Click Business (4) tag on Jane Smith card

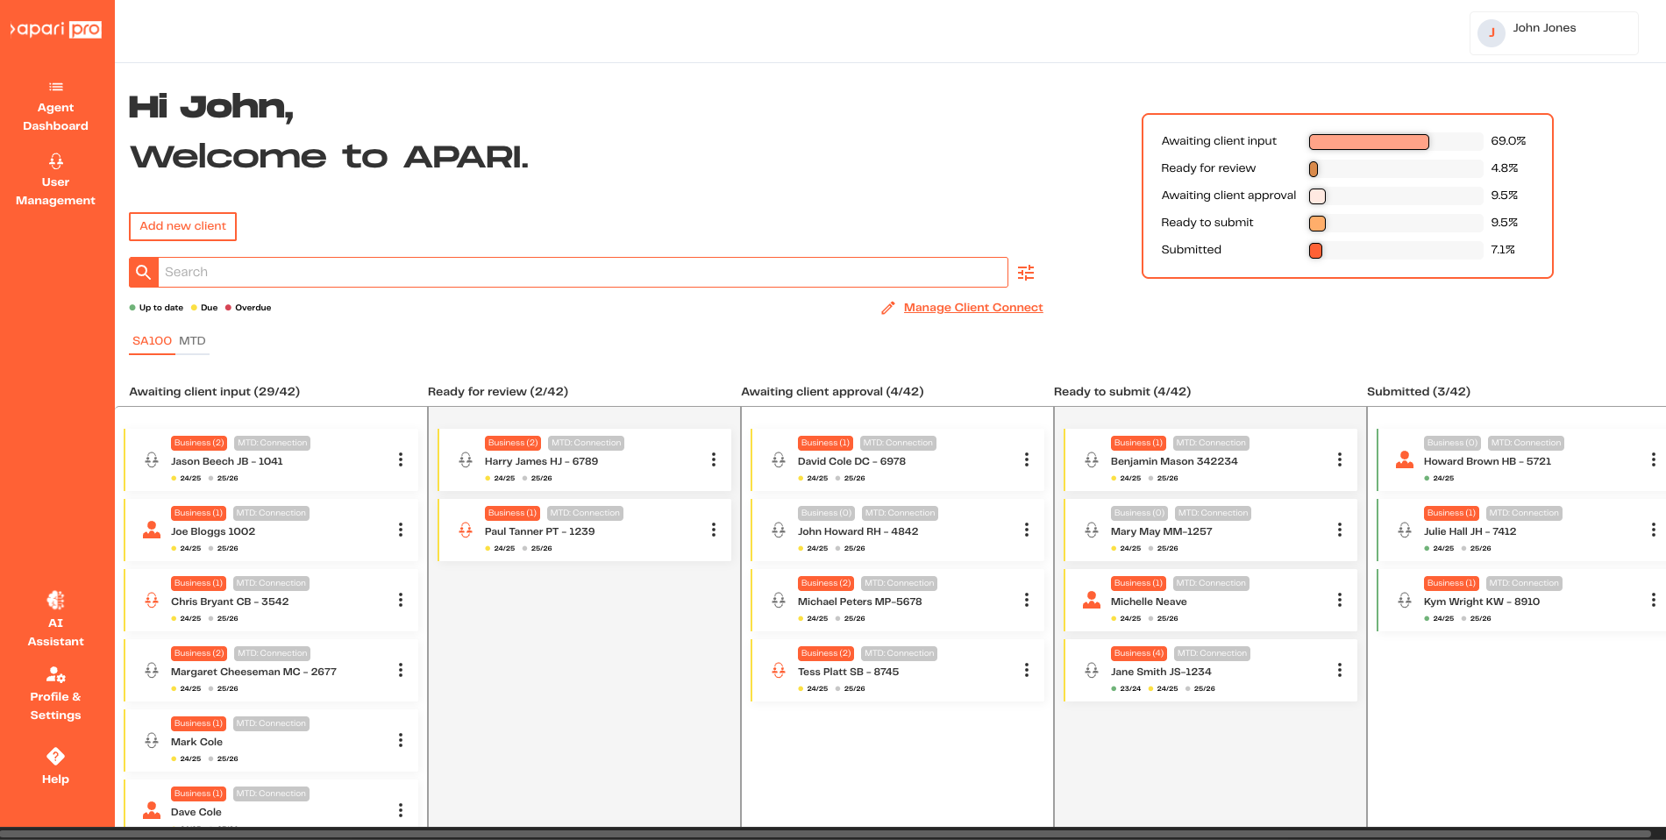tap(1139, 653)
